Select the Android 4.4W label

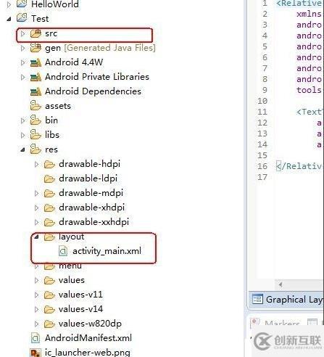[x=74, y=62]
